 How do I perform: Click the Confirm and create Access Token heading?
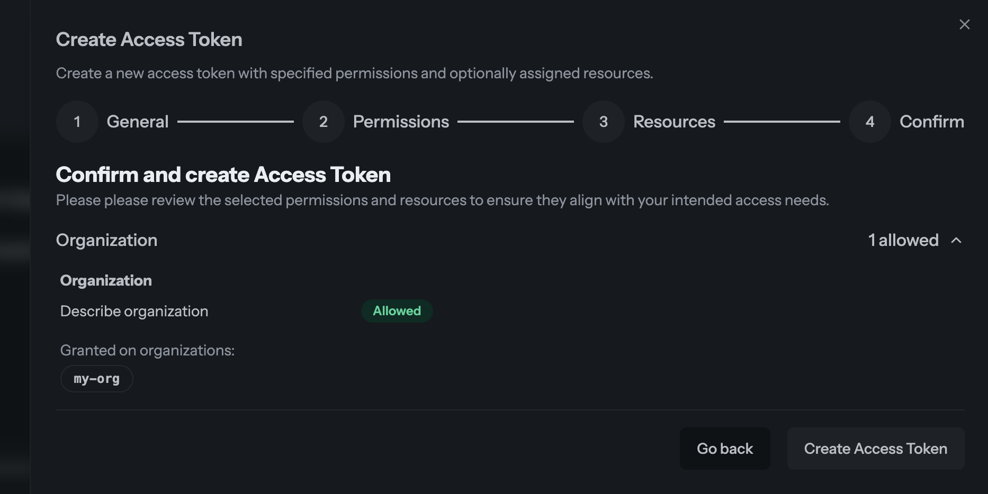[223, 174]
